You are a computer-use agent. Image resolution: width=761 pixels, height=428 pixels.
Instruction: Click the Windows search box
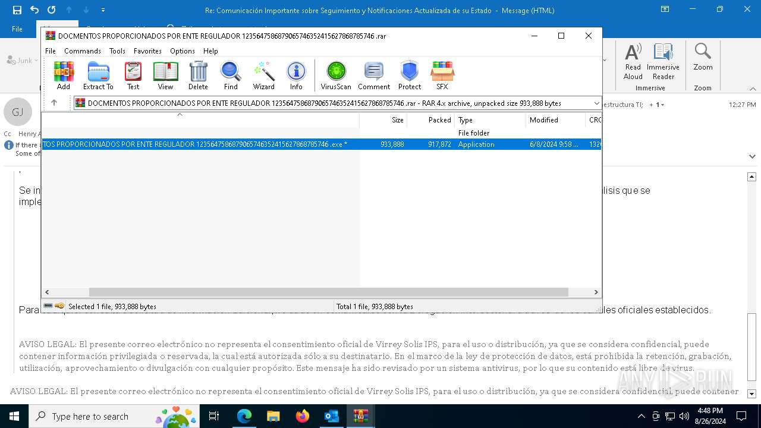(x=114, y=416)
